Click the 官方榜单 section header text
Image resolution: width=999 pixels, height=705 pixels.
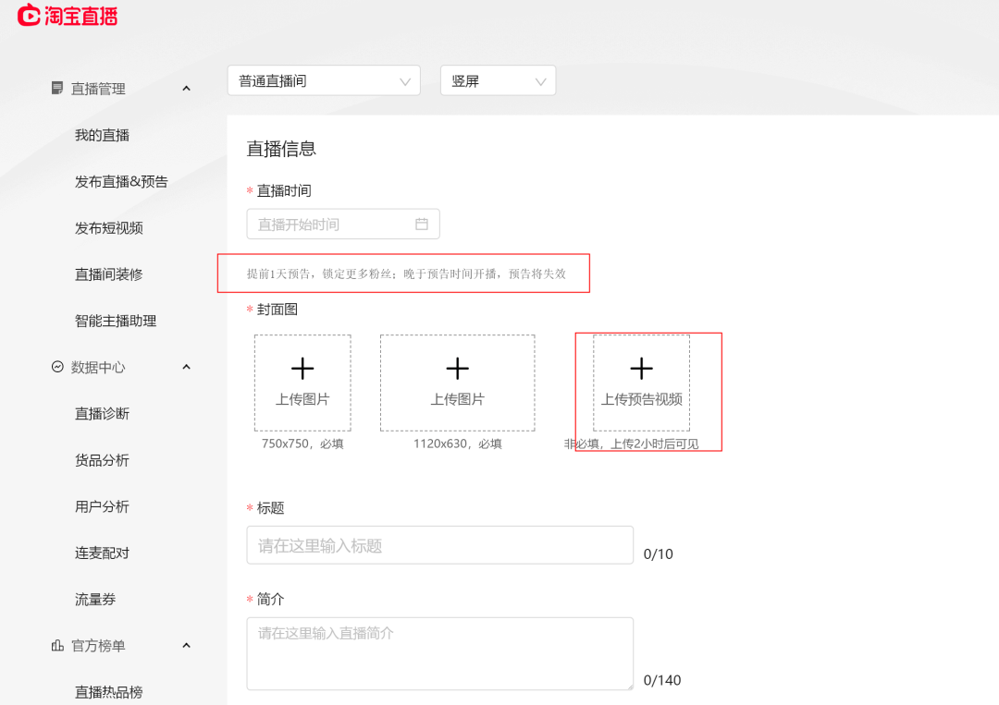pyautogui.click(x=98, y=646)
